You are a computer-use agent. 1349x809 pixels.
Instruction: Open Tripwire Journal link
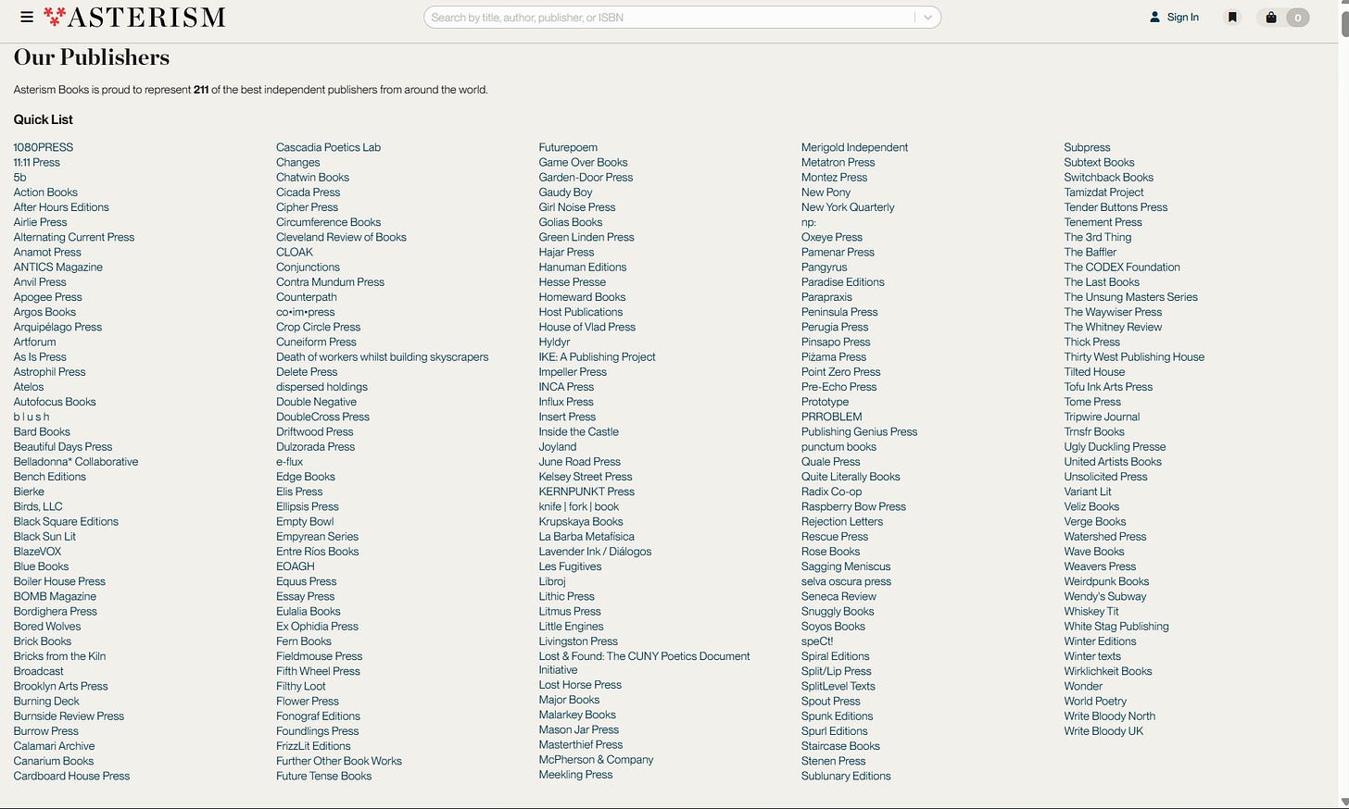[1102, 417]
